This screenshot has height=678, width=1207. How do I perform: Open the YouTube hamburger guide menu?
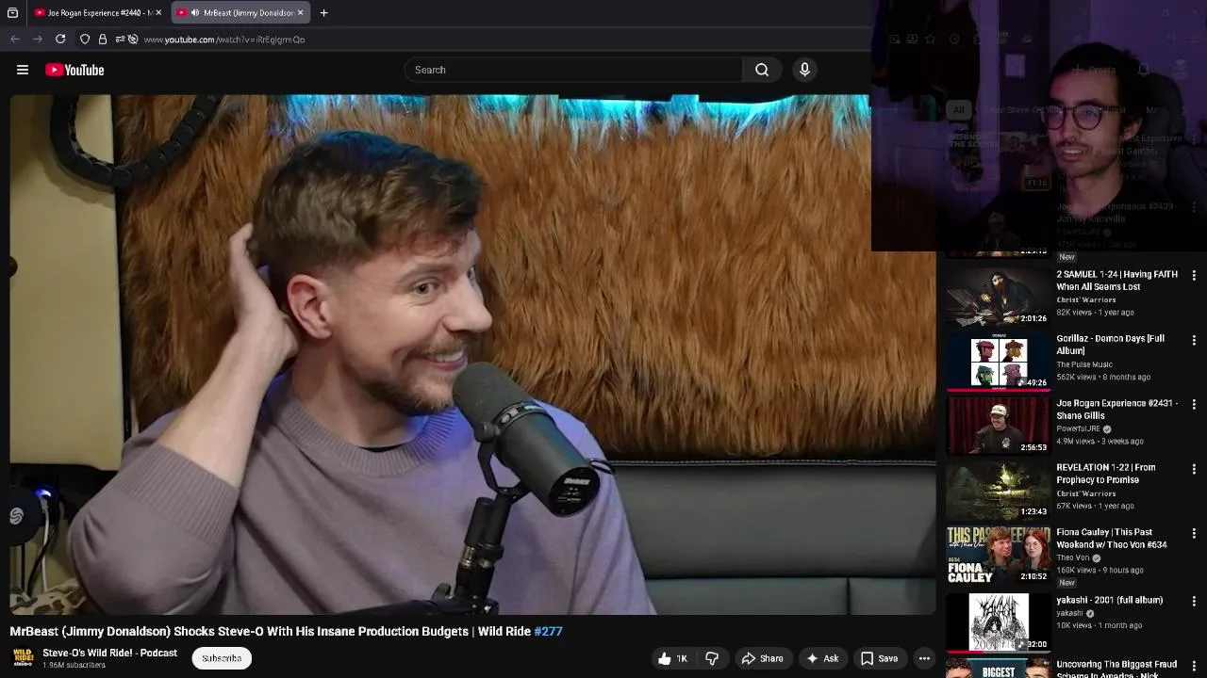tap(23, 70)
